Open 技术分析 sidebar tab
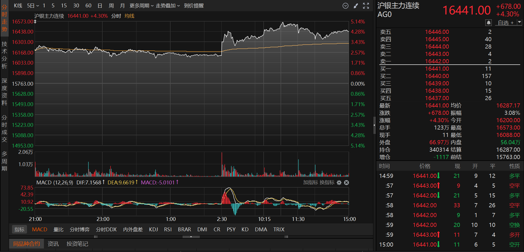This screenshot has width=524, height=252. (4, 55)
